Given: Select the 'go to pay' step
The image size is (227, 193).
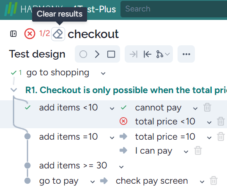Looking at the screenshot, I should click(59, 181).
